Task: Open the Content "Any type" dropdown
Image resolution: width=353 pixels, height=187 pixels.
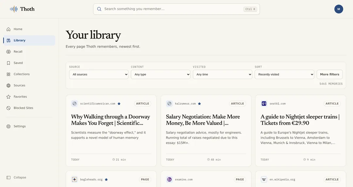Action: [x=160, y=74]
